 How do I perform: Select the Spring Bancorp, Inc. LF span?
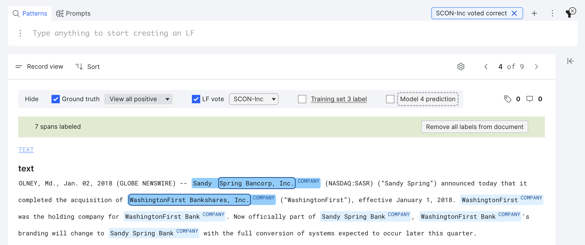pos(257,183)
